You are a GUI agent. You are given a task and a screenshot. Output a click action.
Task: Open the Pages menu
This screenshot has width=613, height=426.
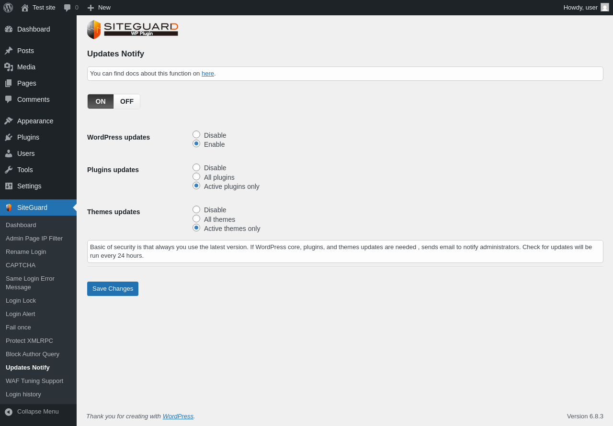pyautogui.click(x=38, y=83)
